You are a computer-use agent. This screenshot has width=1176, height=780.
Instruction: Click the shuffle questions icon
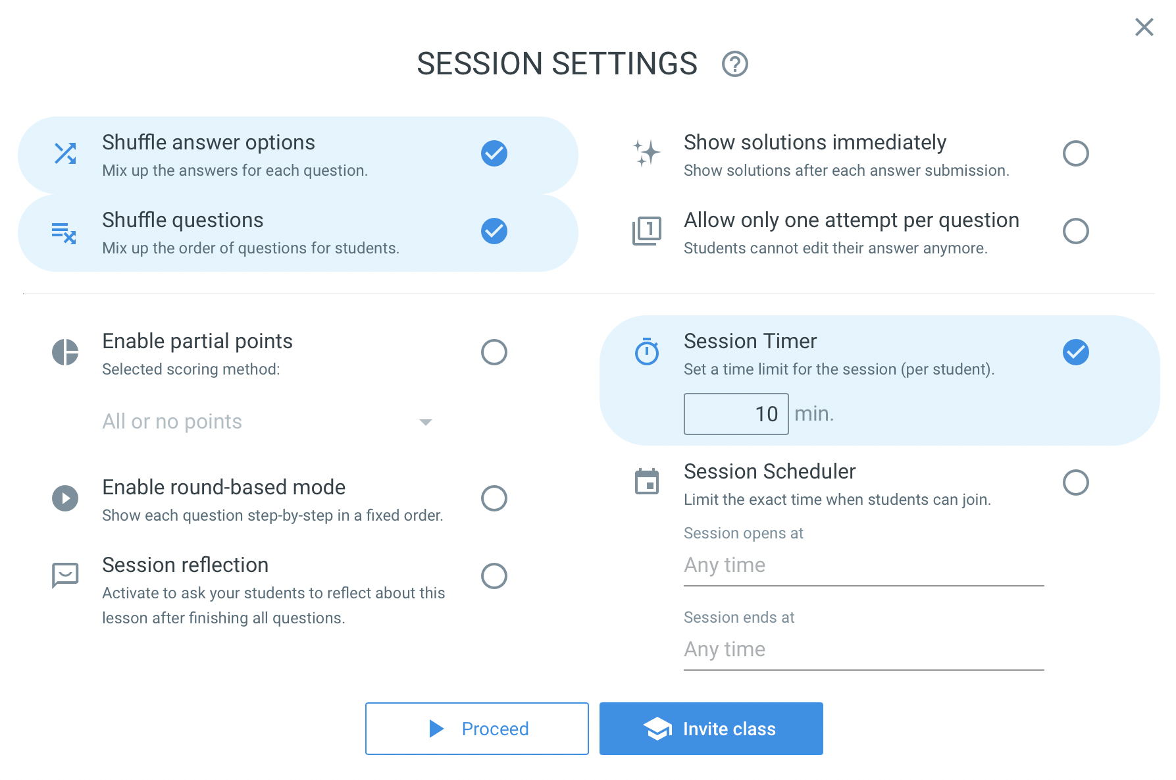64,232
